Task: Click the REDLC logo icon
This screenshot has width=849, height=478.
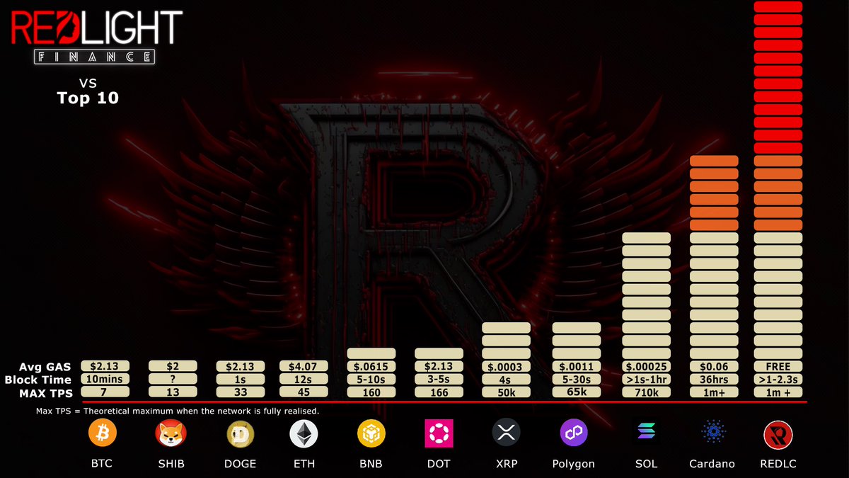Action: click(778, 434)
